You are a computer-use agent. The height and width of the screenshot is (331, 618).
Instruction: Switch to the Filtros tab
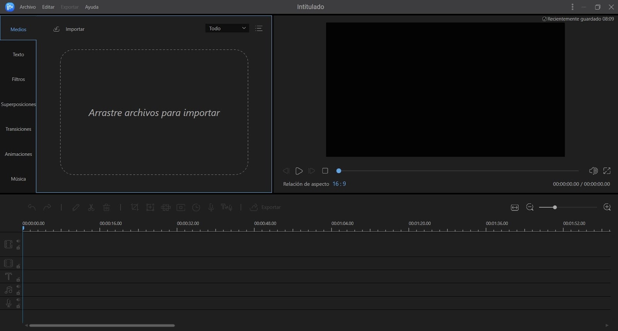(x=18, y=79)
